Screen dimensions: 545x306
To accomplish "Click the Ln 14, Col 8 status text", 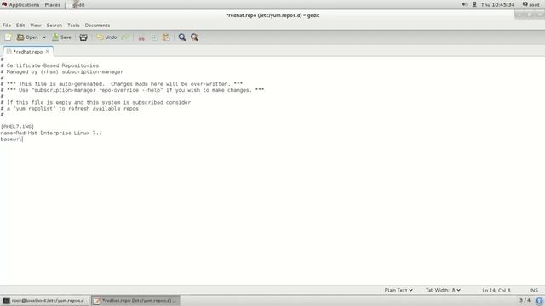I will click(496, 290).
